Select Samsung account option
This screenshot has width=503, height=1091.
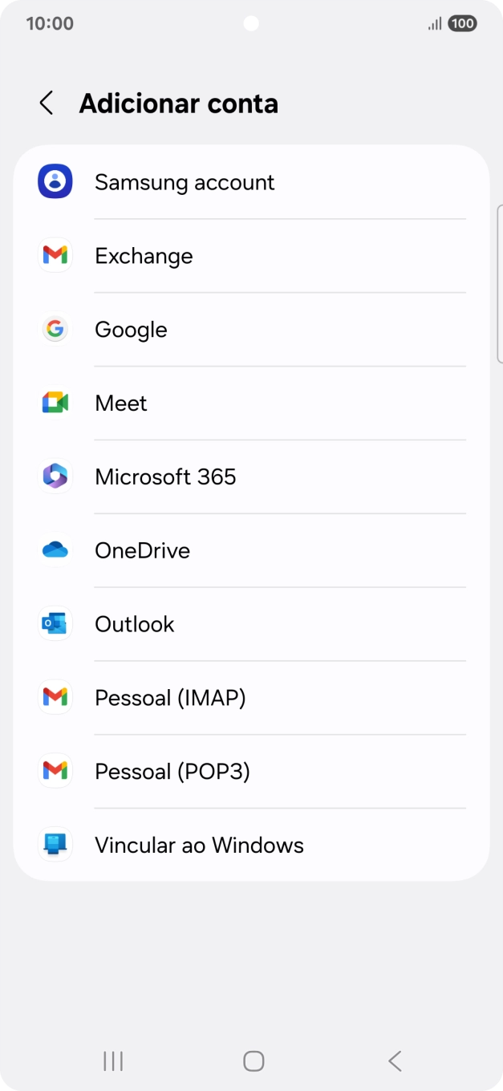tap(251, 182)
